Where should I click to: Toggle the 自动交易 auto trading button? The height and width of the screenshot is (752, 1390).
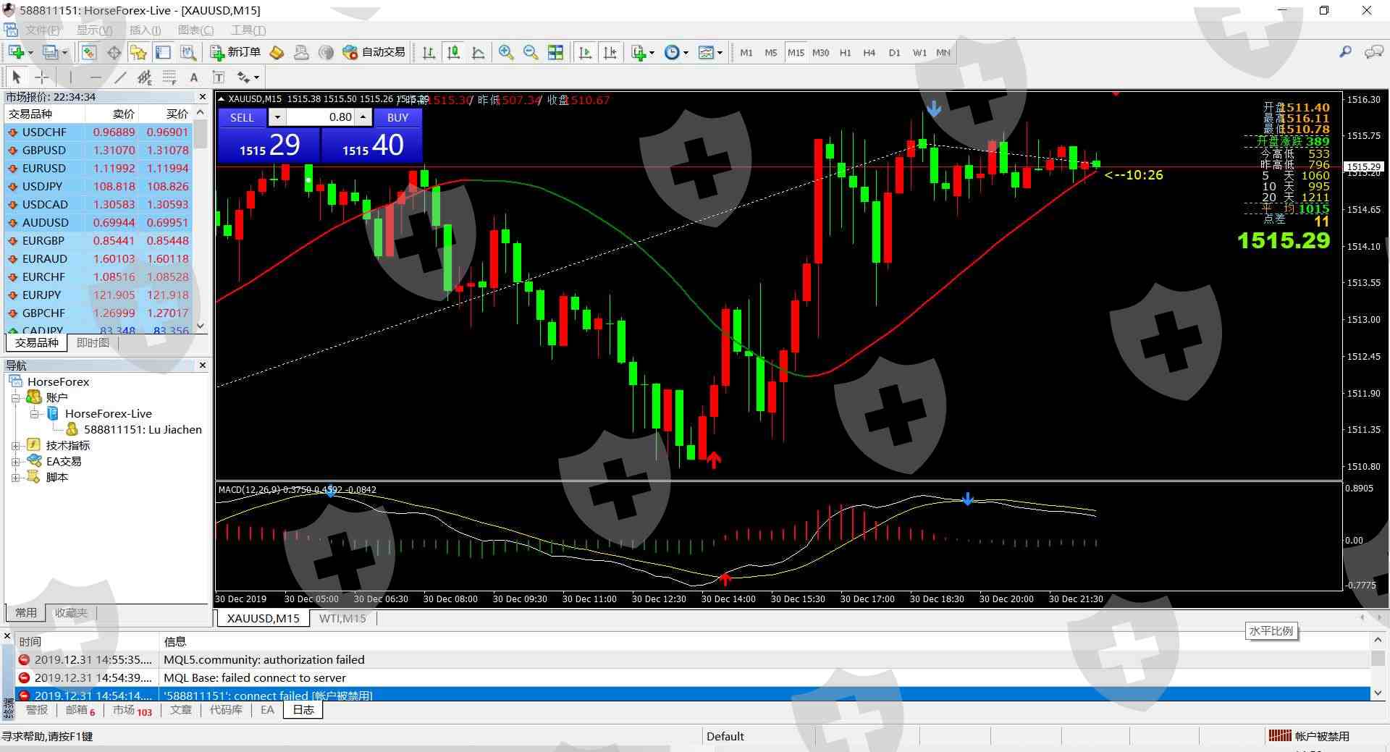pyautogui.click(x=374, y=52)
